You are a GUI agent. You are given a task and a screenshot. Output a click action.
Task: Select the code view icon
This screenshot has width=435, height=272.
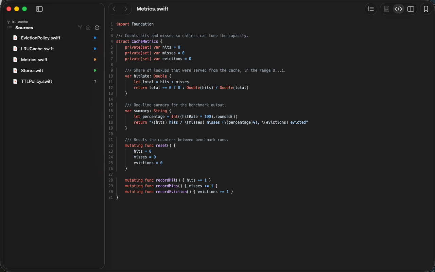point(398,9)
